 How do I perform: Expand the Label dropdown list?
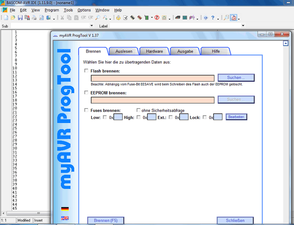pos(243,25)
